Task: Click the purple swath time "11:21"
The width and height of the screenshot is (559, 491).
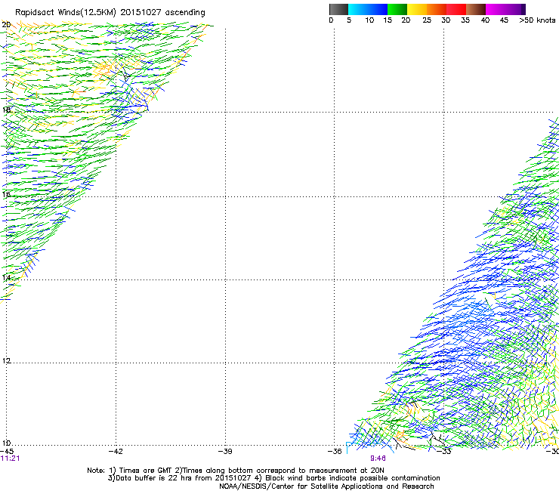Action: point(10,459)
